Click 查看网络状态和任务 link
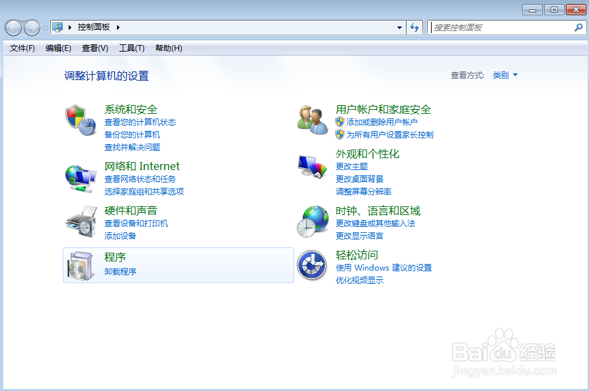Image resolution: width=589 pixels, height=391 pixels. [x=140, y=179]
